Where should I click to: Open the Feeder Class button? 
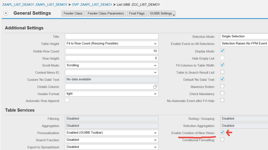[x=73, y=14]
